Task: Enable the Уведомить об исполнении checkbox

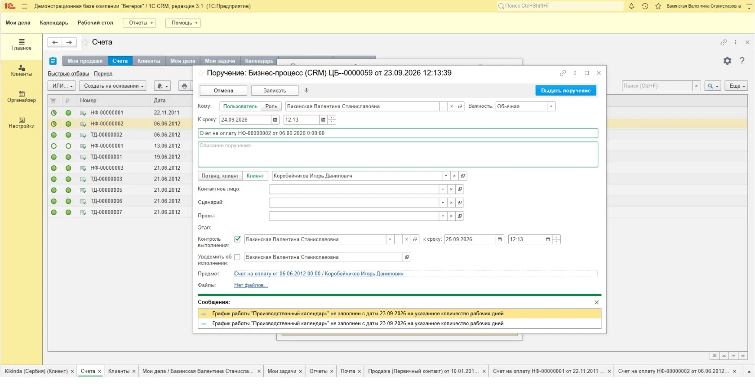Action: pyautogui.click(x=237, y=257)
